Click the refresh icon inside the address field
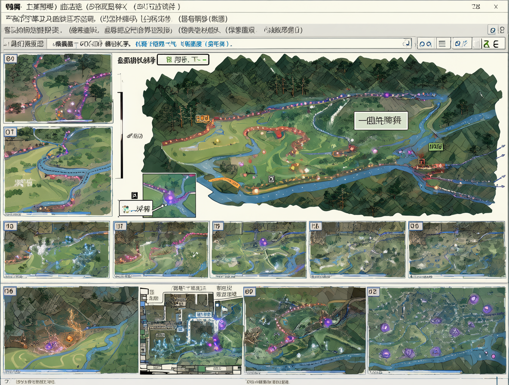 pyautogui.click(x=406, y=43)
